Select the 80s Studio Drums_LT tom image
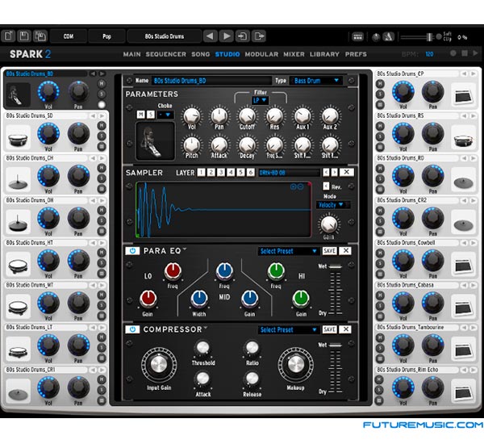 point(18,350)
